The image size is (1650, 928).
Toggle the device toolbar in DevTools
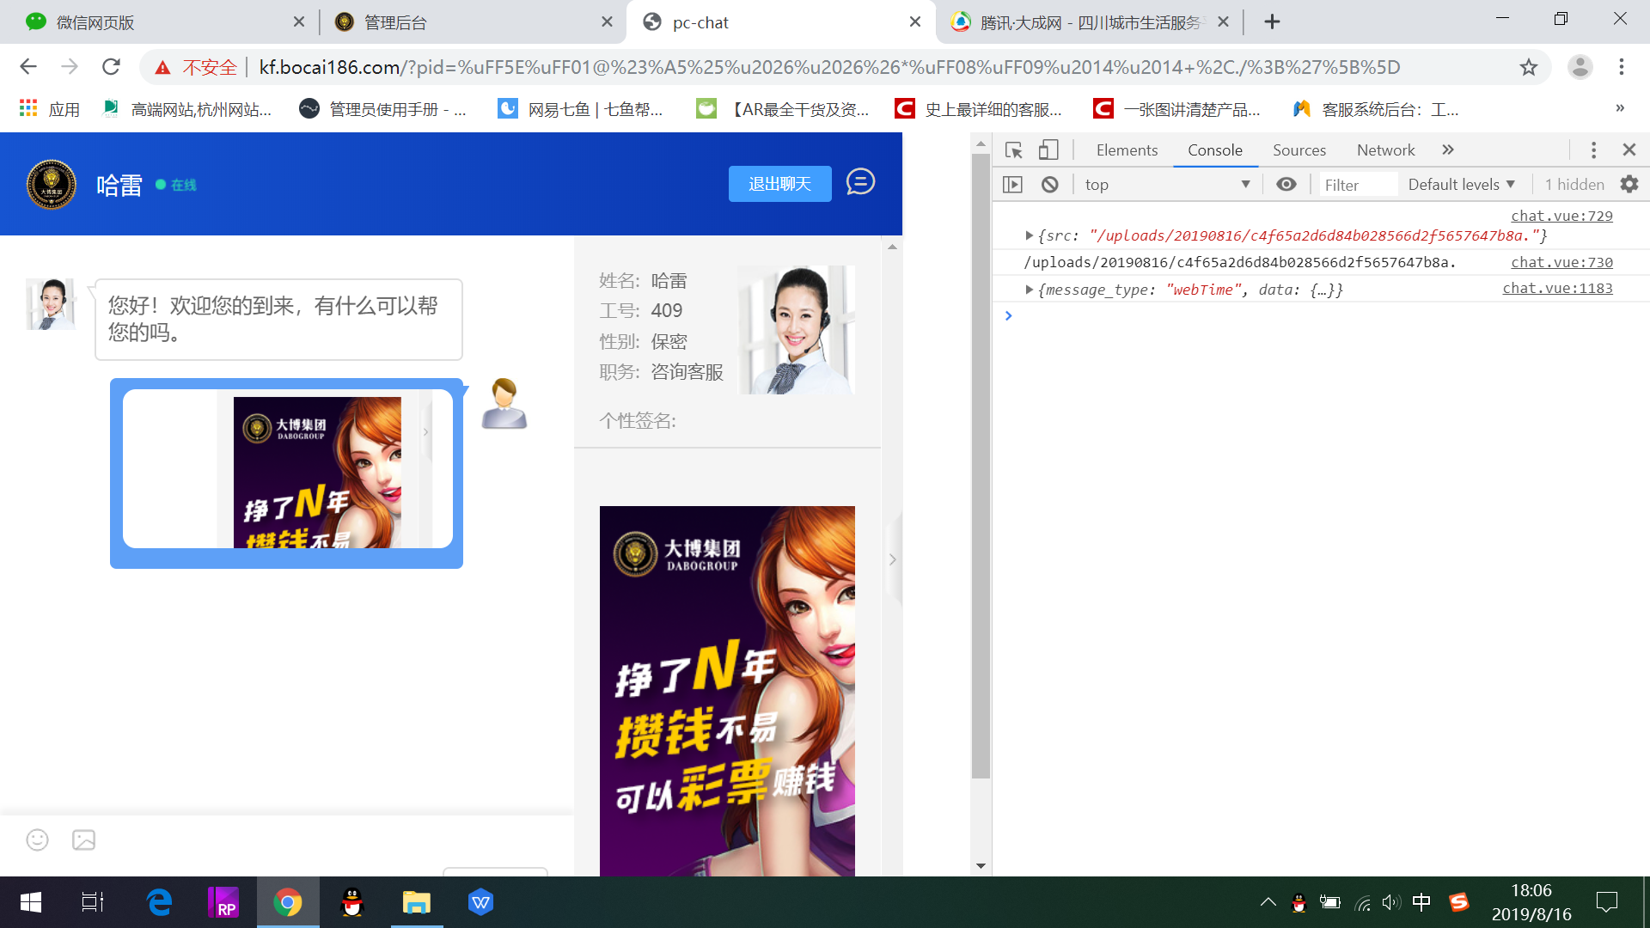click(x=1048, y=150)
